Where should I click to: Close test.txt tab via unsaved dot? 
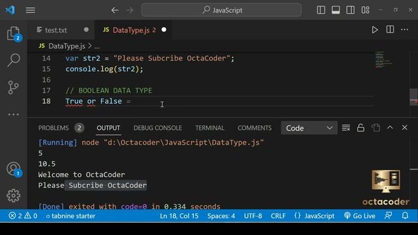tap(86, 29)
